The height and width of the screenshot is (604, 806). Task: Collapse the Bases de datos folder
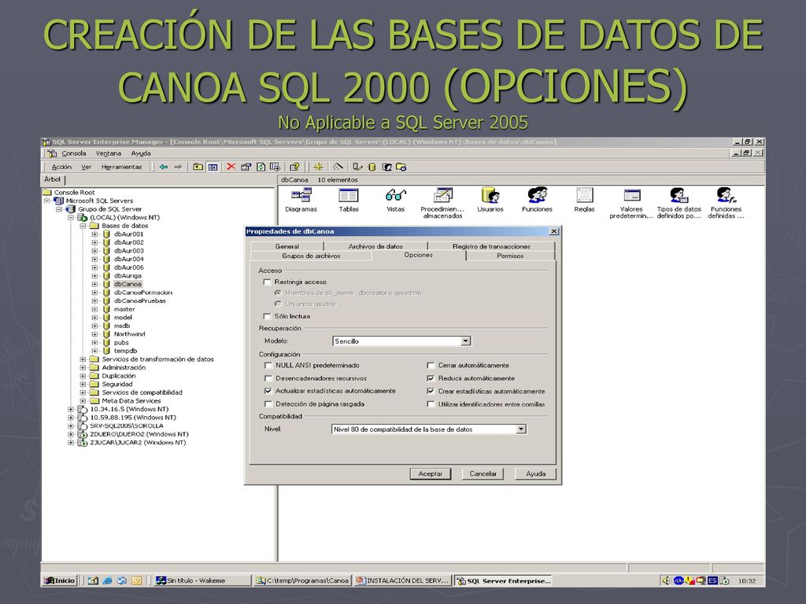pyautogui.click(x=83, y=226)
